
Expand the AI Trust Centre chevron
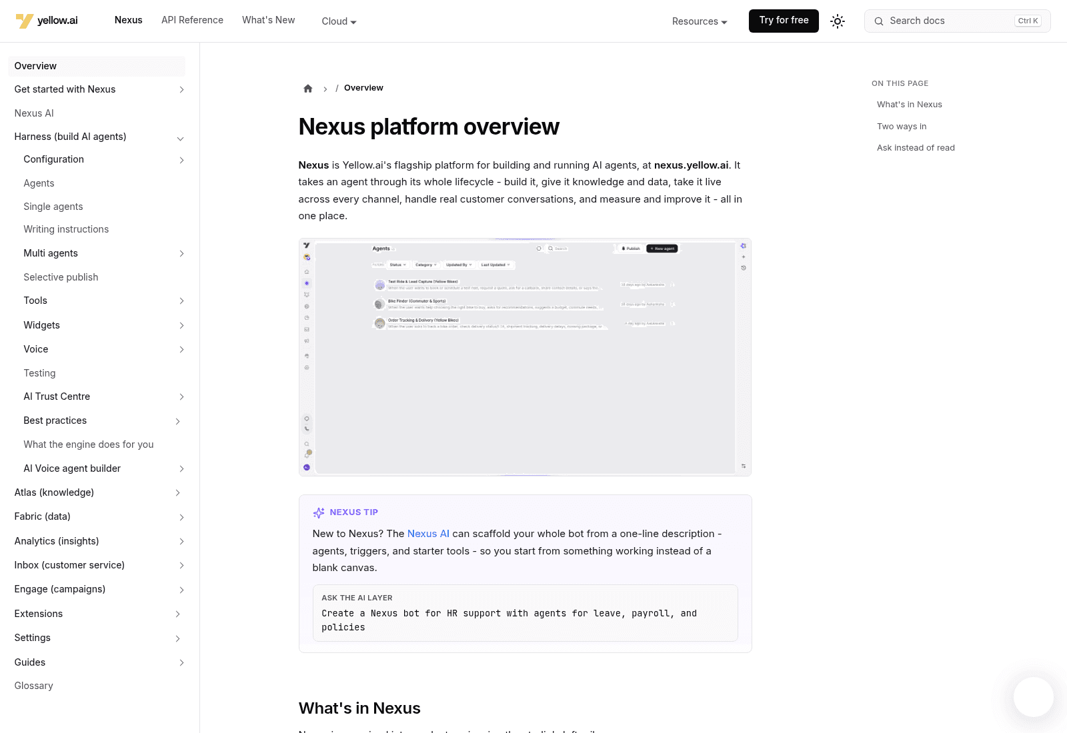coord(181,396)
